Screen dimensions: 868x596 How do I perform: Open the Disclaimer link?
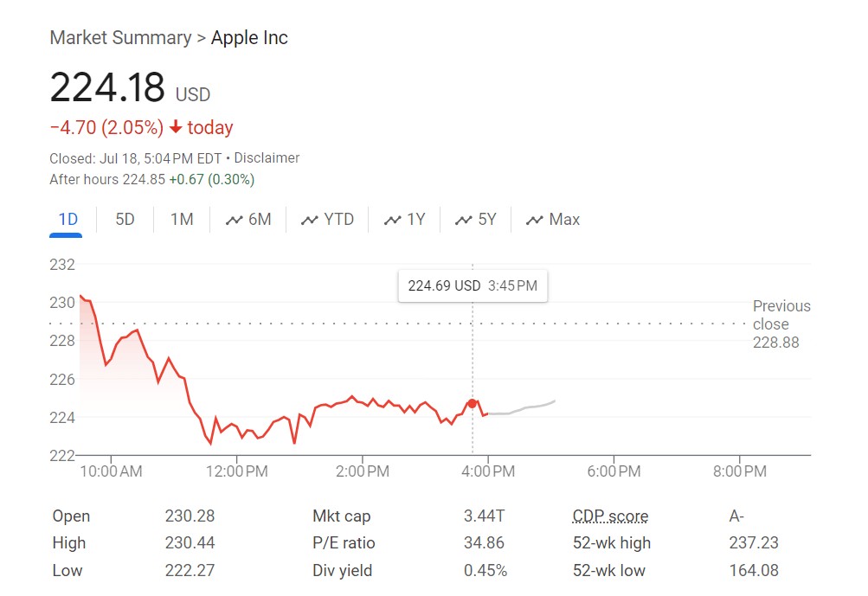(x=267, y=158)
